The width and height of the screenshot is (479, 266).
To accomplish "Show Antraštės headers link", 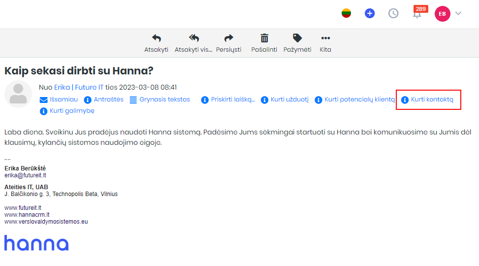I will point(108,100).
